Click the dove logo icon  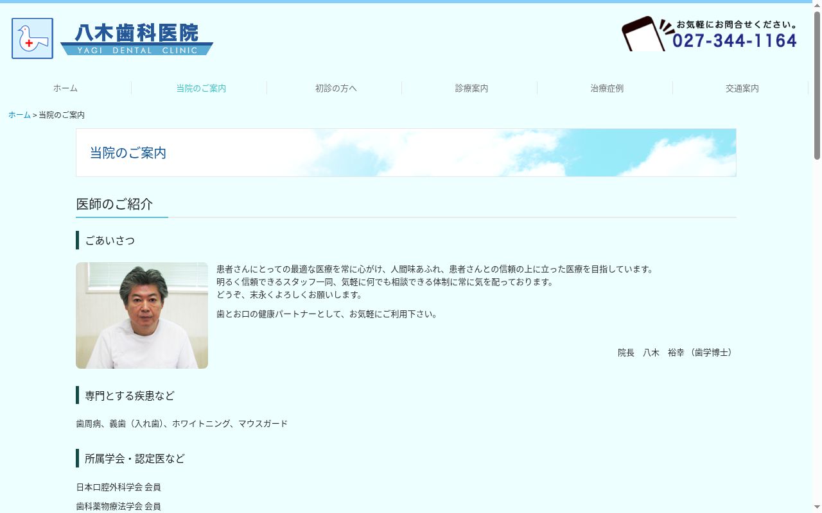(x=32, y=38)
